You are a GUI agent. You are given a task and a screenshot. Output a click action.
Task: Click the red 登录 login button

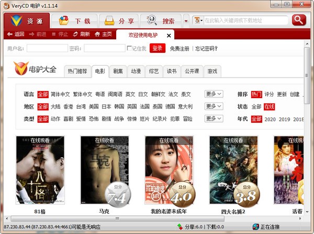(157, 49)
